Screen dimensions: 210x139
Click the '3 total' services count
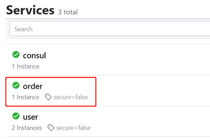click(x=68, y=12)
